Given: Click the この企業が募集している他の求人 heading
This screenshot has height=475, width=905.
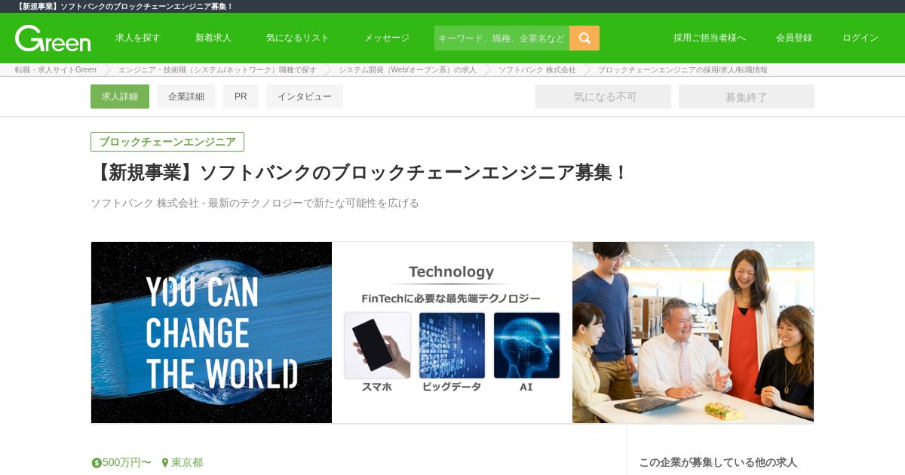Looking at the screenshot, I should tap(718, 462).
